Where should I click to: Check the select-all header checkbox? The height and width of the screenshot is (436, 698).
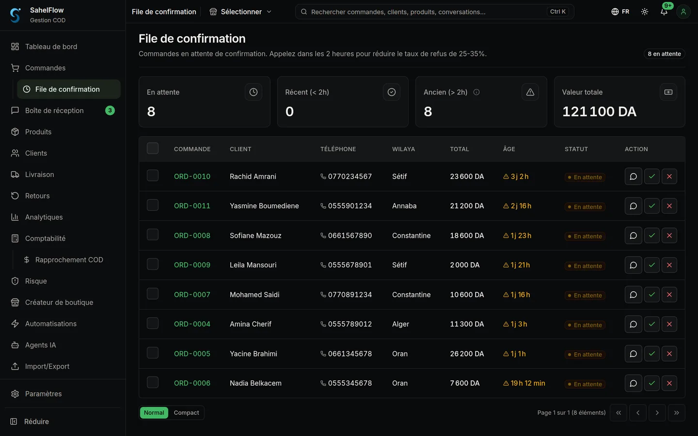pos(153,148)
